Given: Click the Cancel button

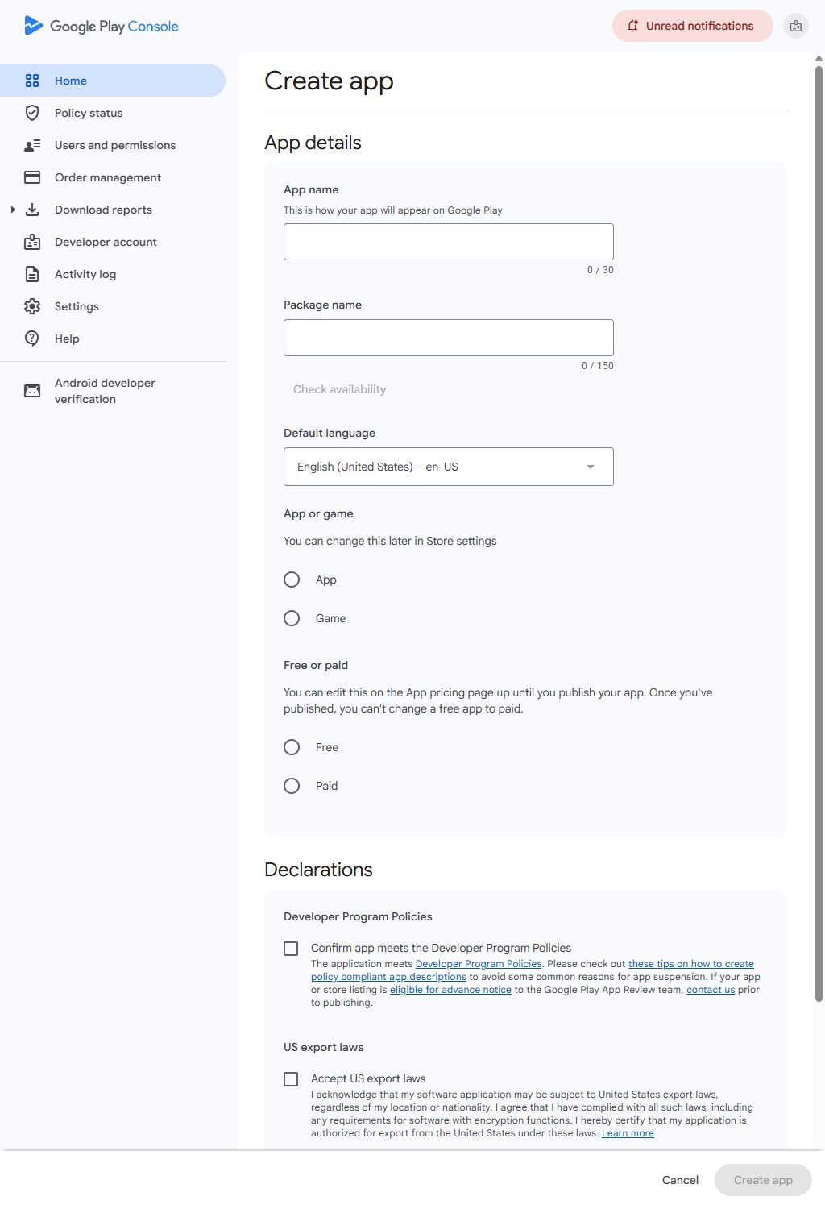Looking at the screenshot, I should coord(680,1180).
